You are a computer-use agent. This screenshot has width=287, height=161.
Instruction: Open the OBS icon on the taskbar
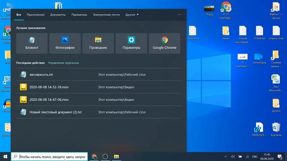(105, 157)
